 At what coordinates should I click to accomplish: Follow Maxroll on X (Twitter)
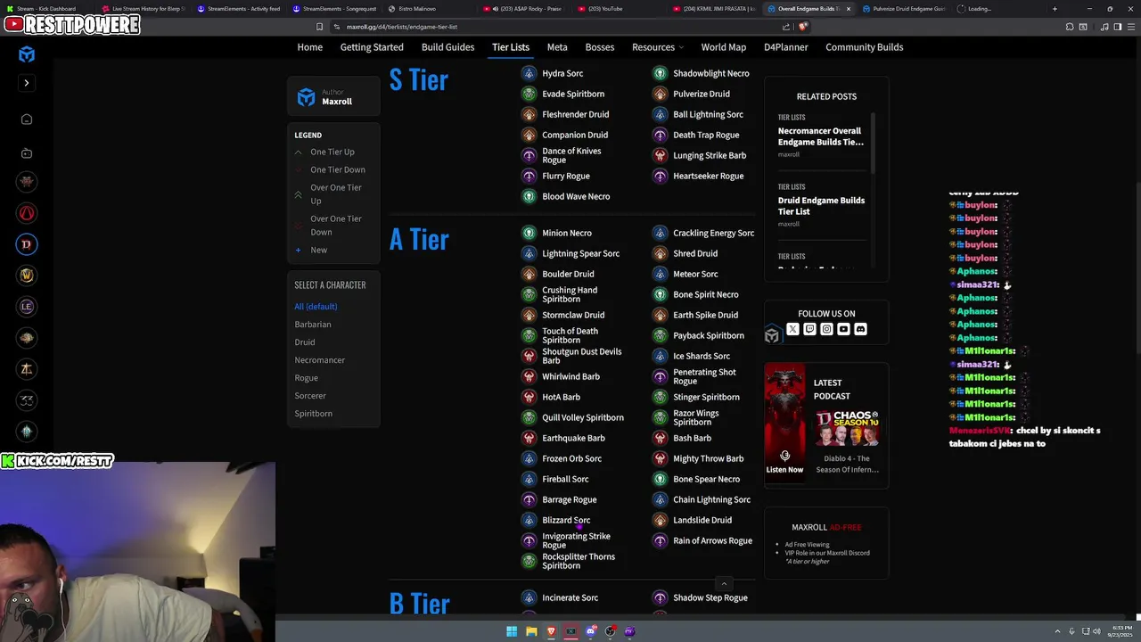tap(792, 329)
